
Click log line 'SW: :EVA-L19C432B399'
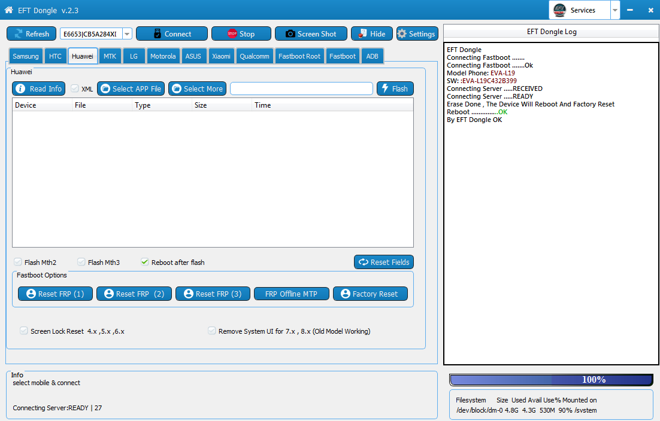point(482,81)
